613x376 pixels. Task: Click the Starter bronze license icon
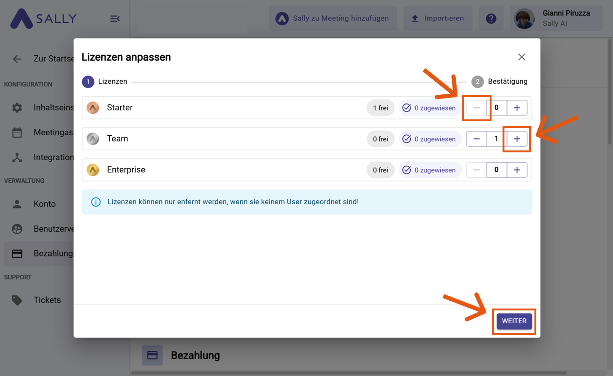(x=93, y=108)
